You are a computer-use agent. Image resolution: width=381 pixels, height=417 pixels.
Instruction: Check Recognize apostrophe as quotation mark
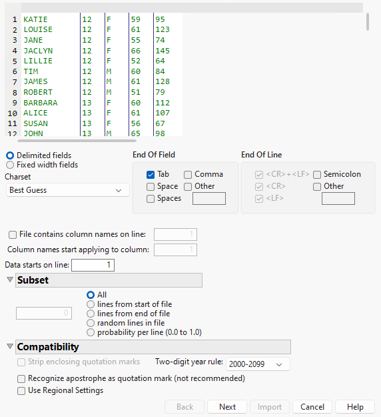(21, 379)
